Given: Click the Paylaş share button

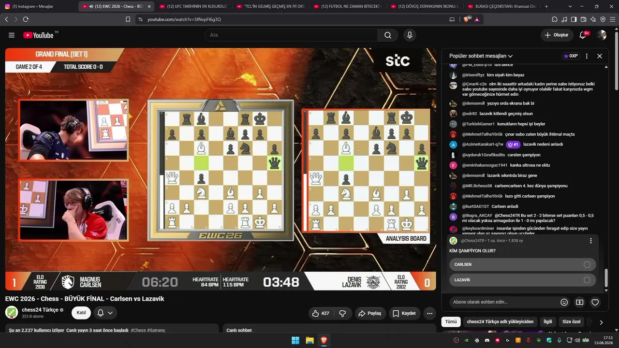Looking at the screenshot, I should pyautogui.click(x=370, y=313).
